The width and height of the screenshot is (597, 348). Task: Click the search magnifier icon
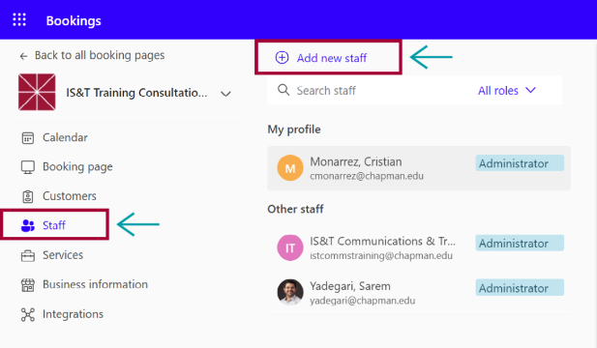(284, 90)
